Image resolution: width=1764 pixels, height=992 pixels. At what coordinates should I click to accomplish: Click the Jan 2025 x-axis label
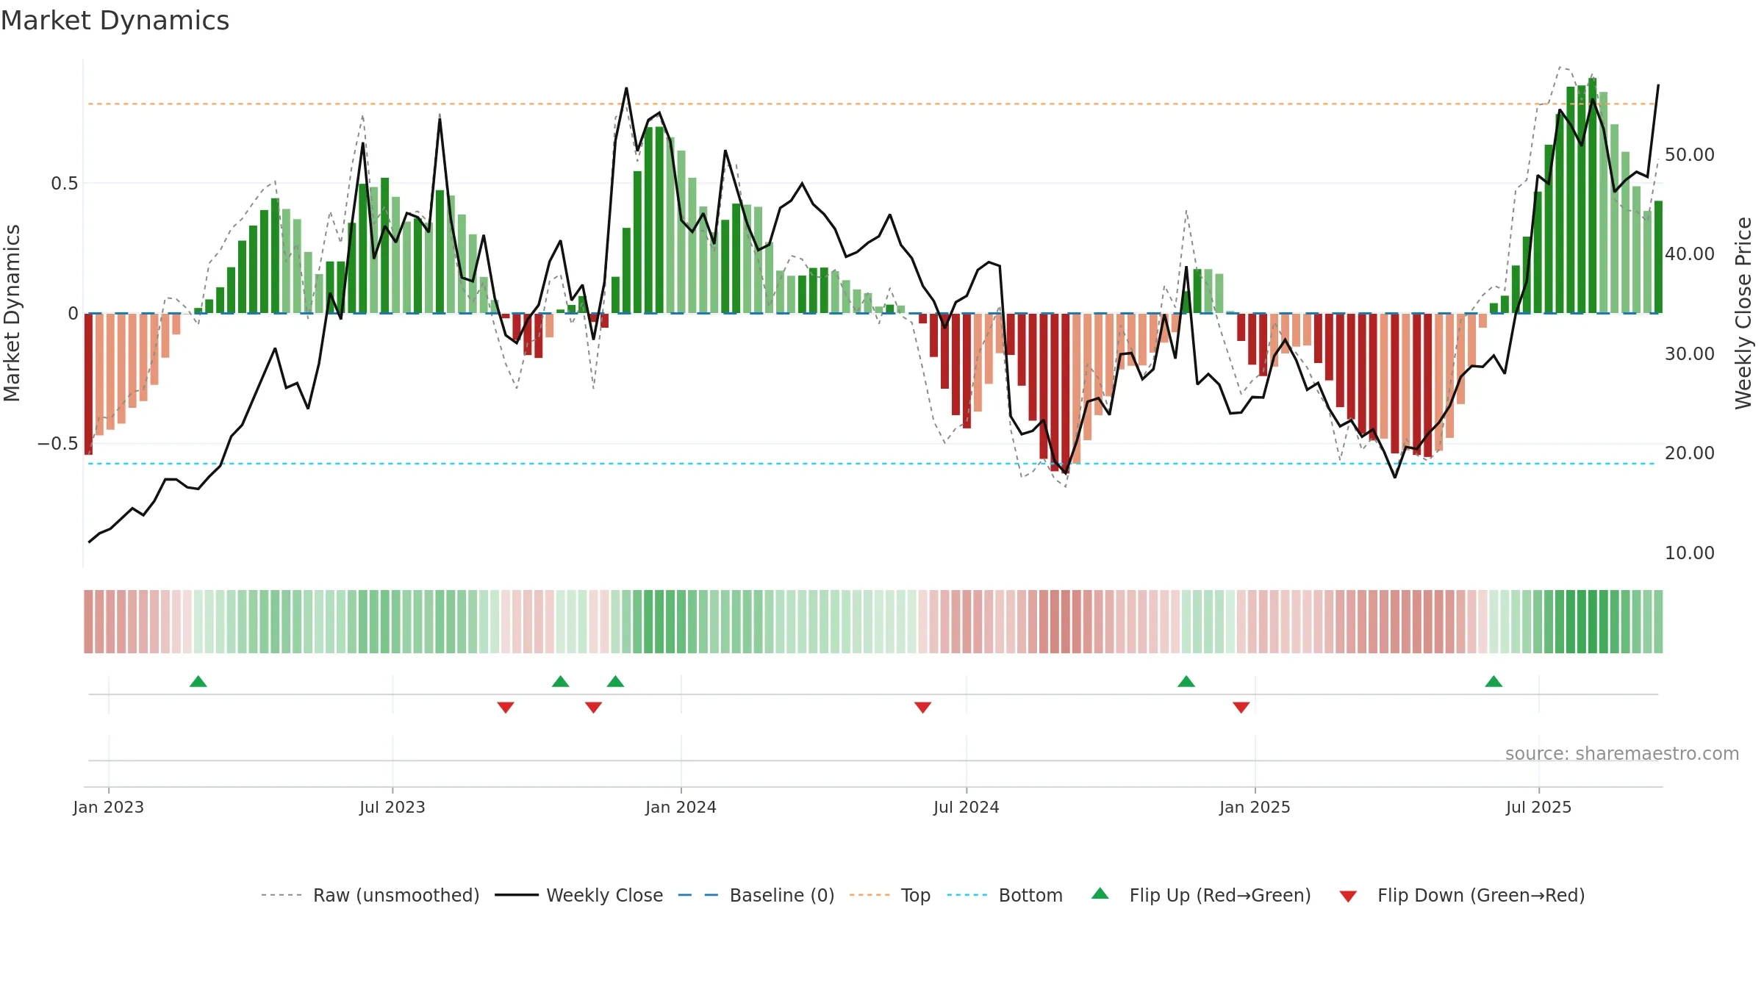[x=1255, y=807]
